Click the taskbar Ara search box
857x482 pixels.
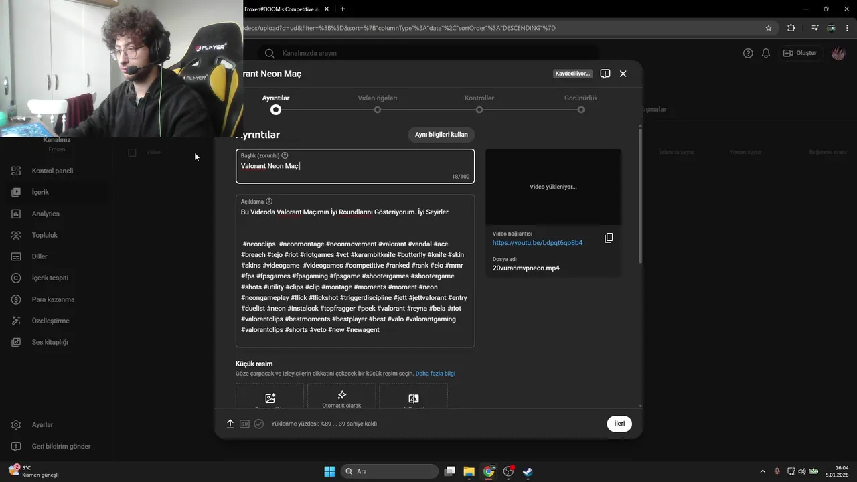point(388,471)
